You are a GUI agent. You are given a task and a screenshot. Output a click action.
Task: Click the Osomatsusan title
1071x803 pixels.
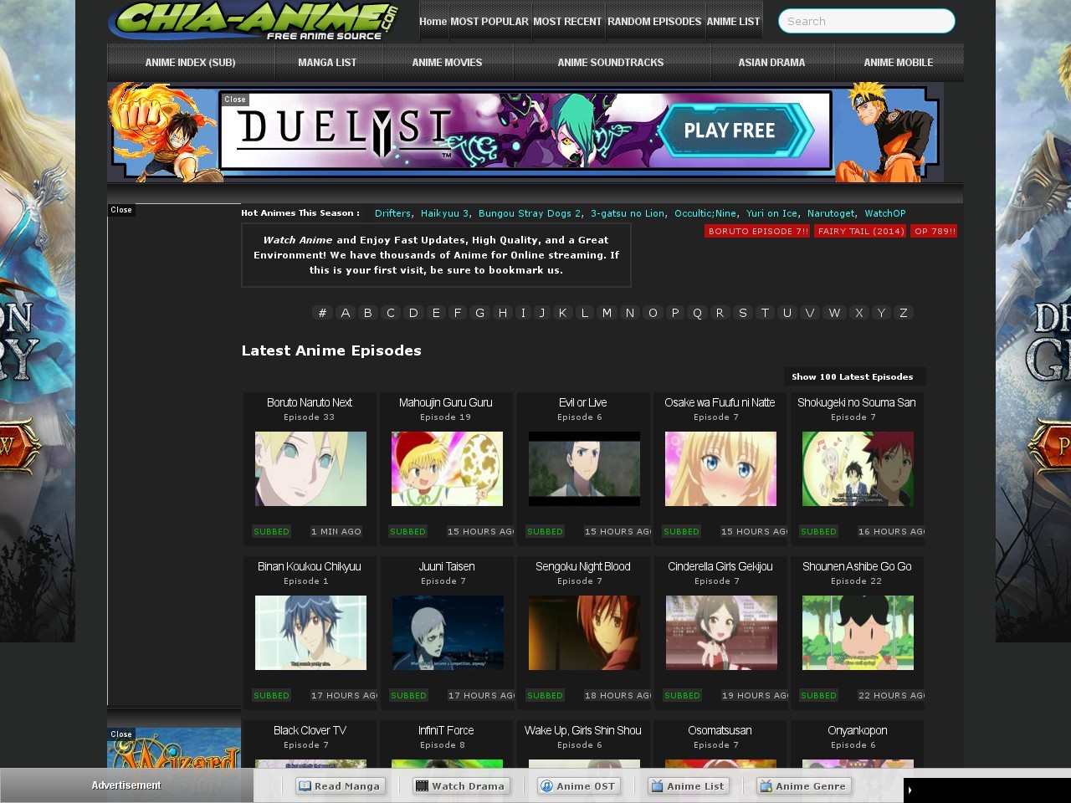pos(720,730)
